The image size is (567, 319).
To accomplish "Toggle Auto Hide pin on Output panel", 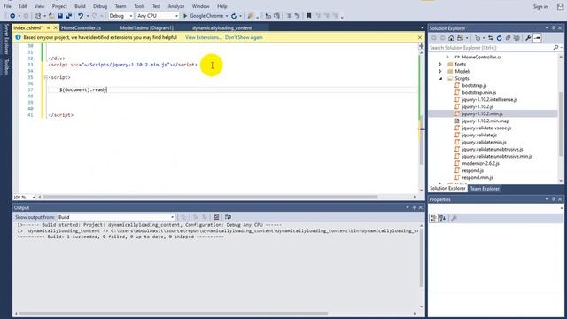I will pos(414,207).
